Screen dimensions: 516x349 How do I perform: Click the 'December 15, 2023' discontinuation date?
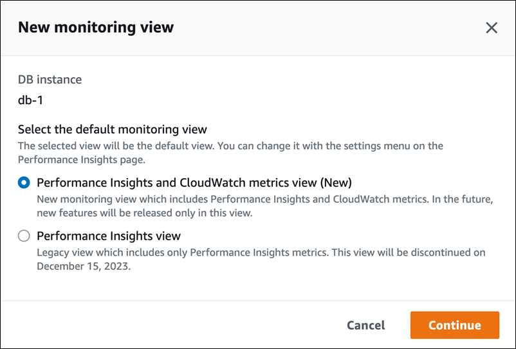[83, 266]
